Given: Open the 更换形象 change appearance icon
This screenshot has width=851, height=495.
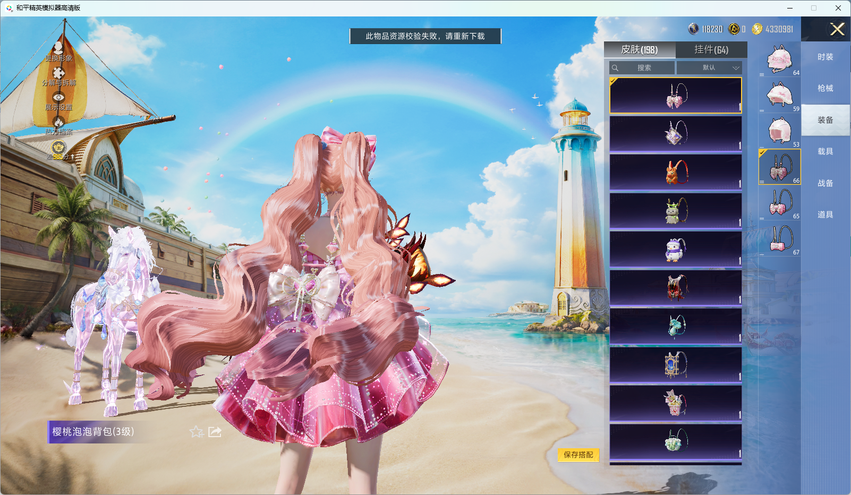Looking at the screenshot, I should click(58, 49).
